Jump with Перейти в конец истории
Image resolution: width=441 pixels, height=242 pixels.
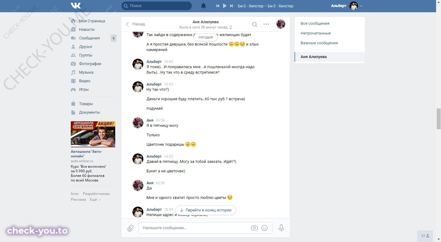point(206,210)
